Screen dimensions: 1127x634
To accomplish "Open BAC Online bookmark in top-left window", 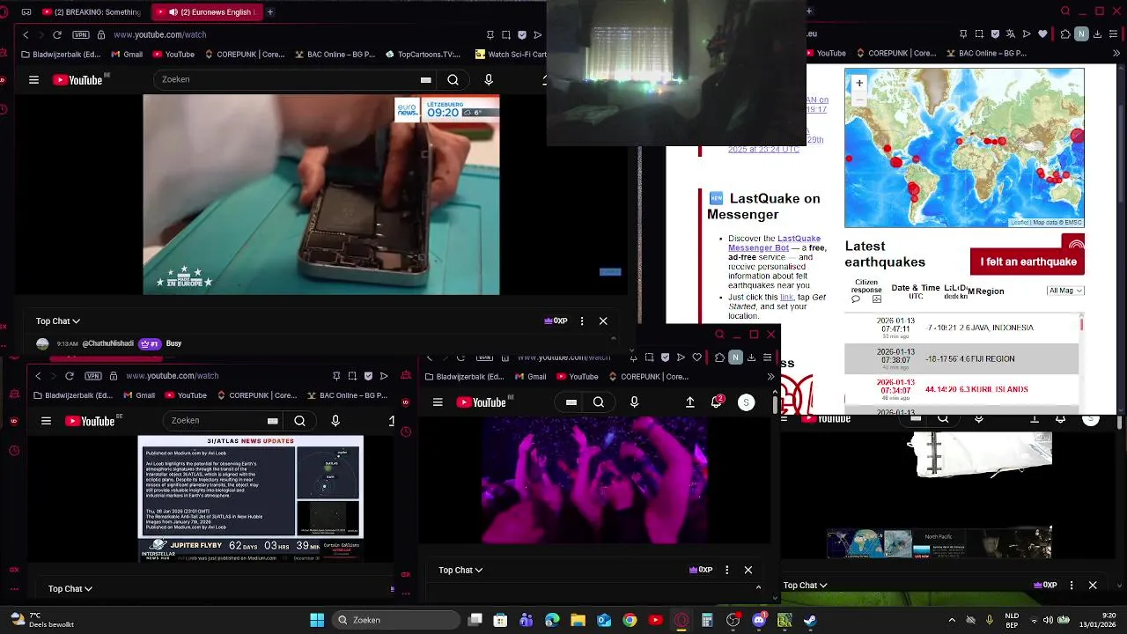I will click(x=335, y=54).
